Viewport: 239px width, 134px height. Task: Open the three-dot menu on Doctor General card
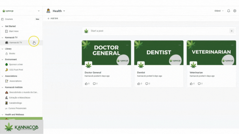pos(127,45)
